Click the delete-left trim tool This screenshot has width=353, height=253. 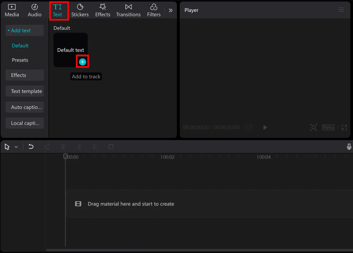pyautogui.click(x=79, y=146)
